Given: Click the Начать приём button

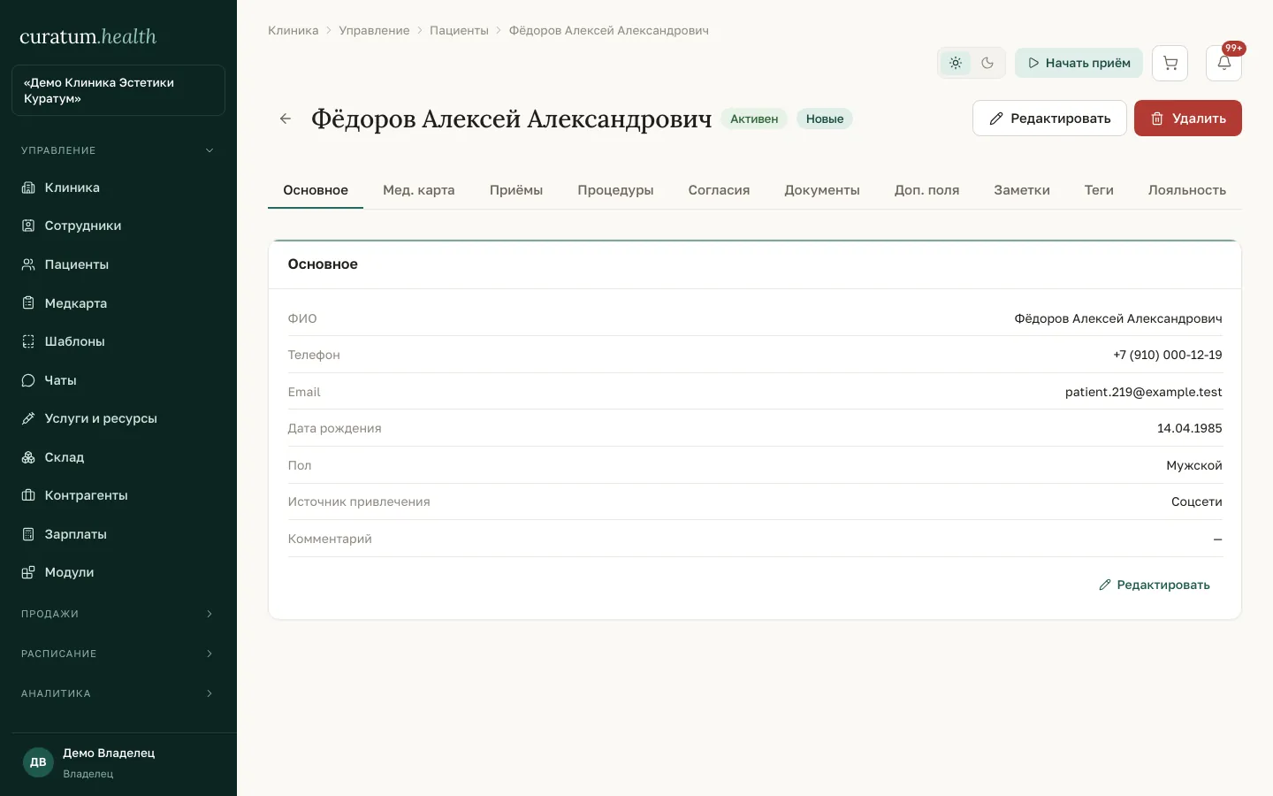Looking at the screenshot, I should click(1079, 63).
